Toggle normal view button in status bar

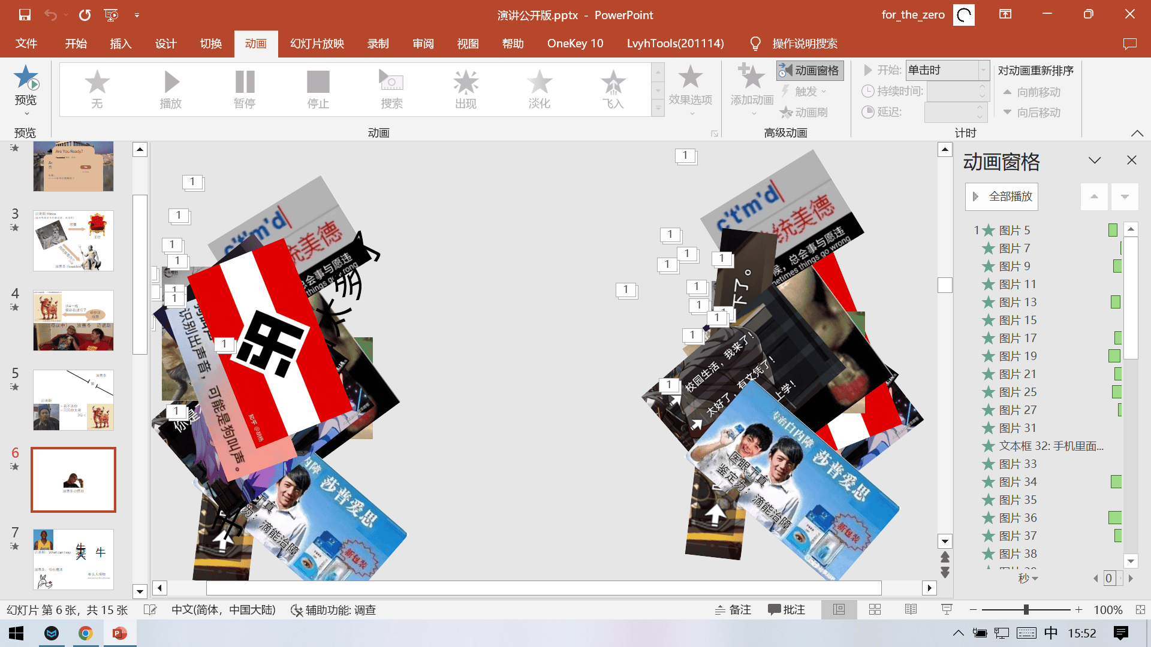tap(839, 610)
